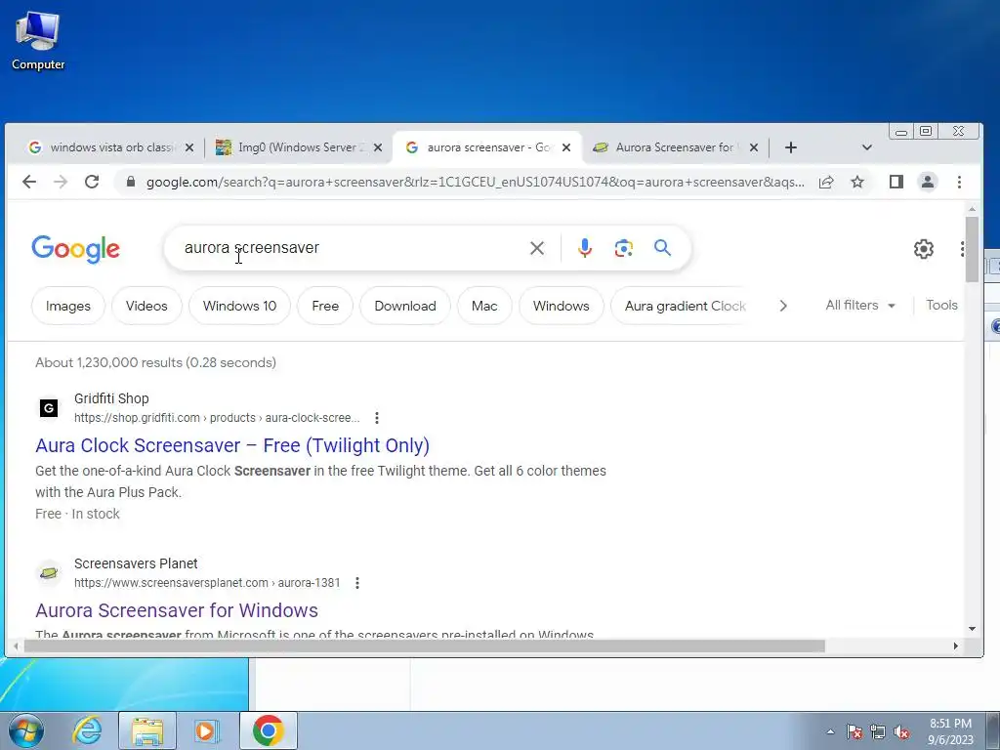Open the Windows Start orb
The width and height of the screenshot is (1000, 750).
(x=25, y=730)
